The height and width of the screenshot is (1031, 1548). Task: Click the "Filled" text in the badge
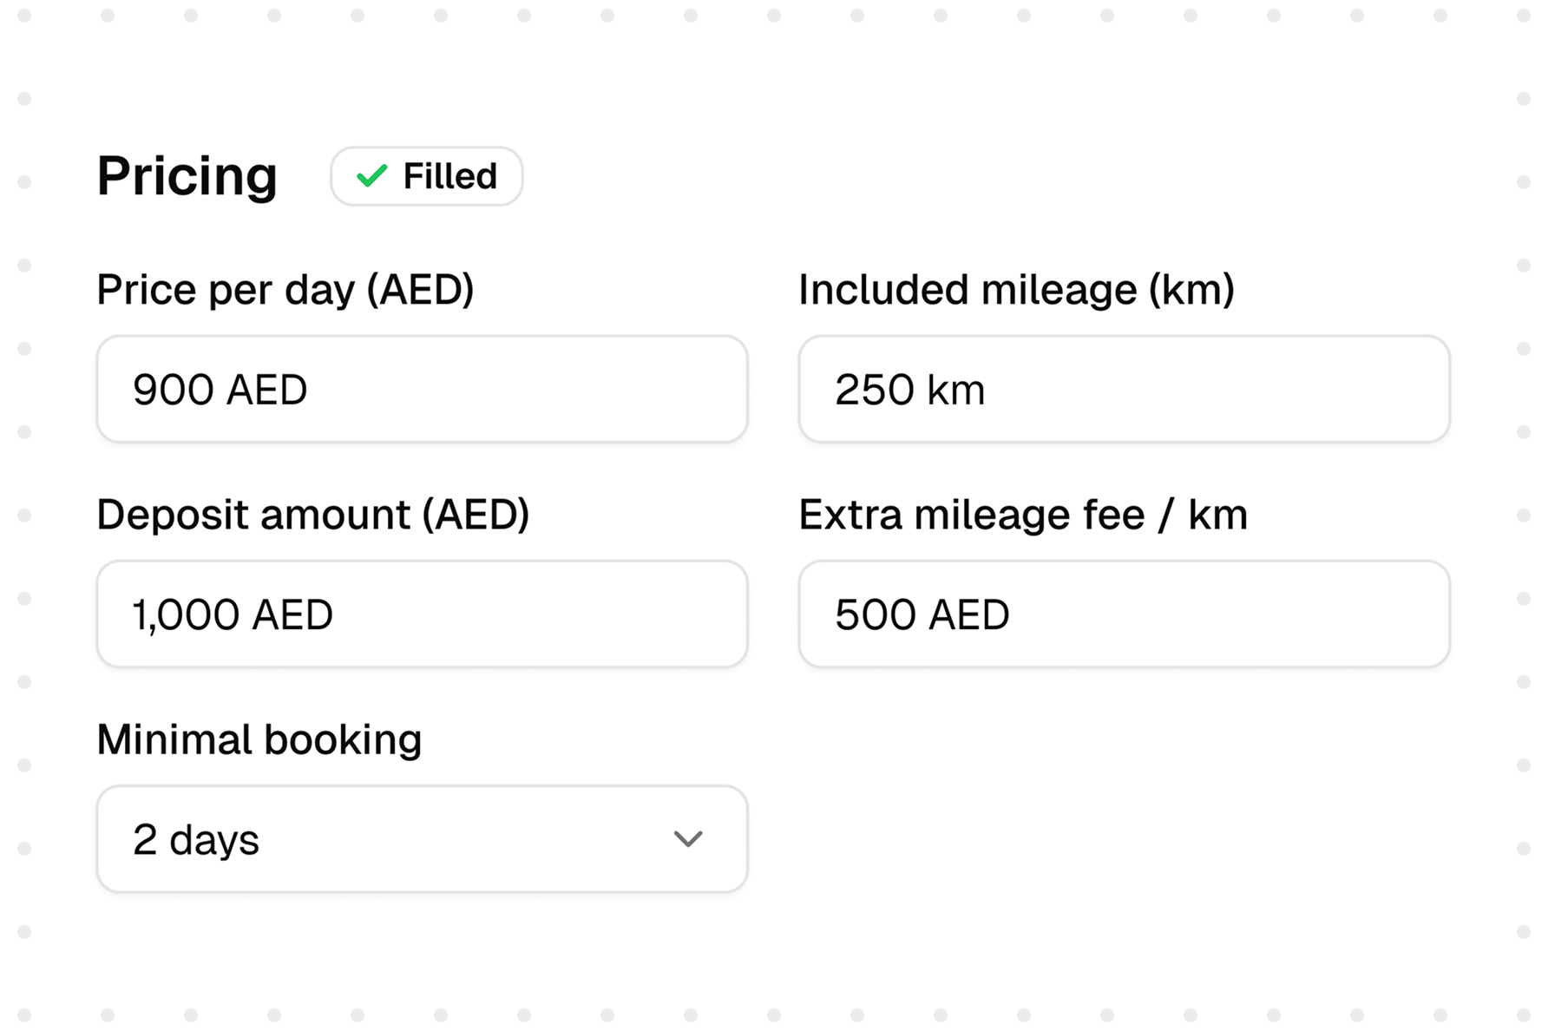pos(449,176)
